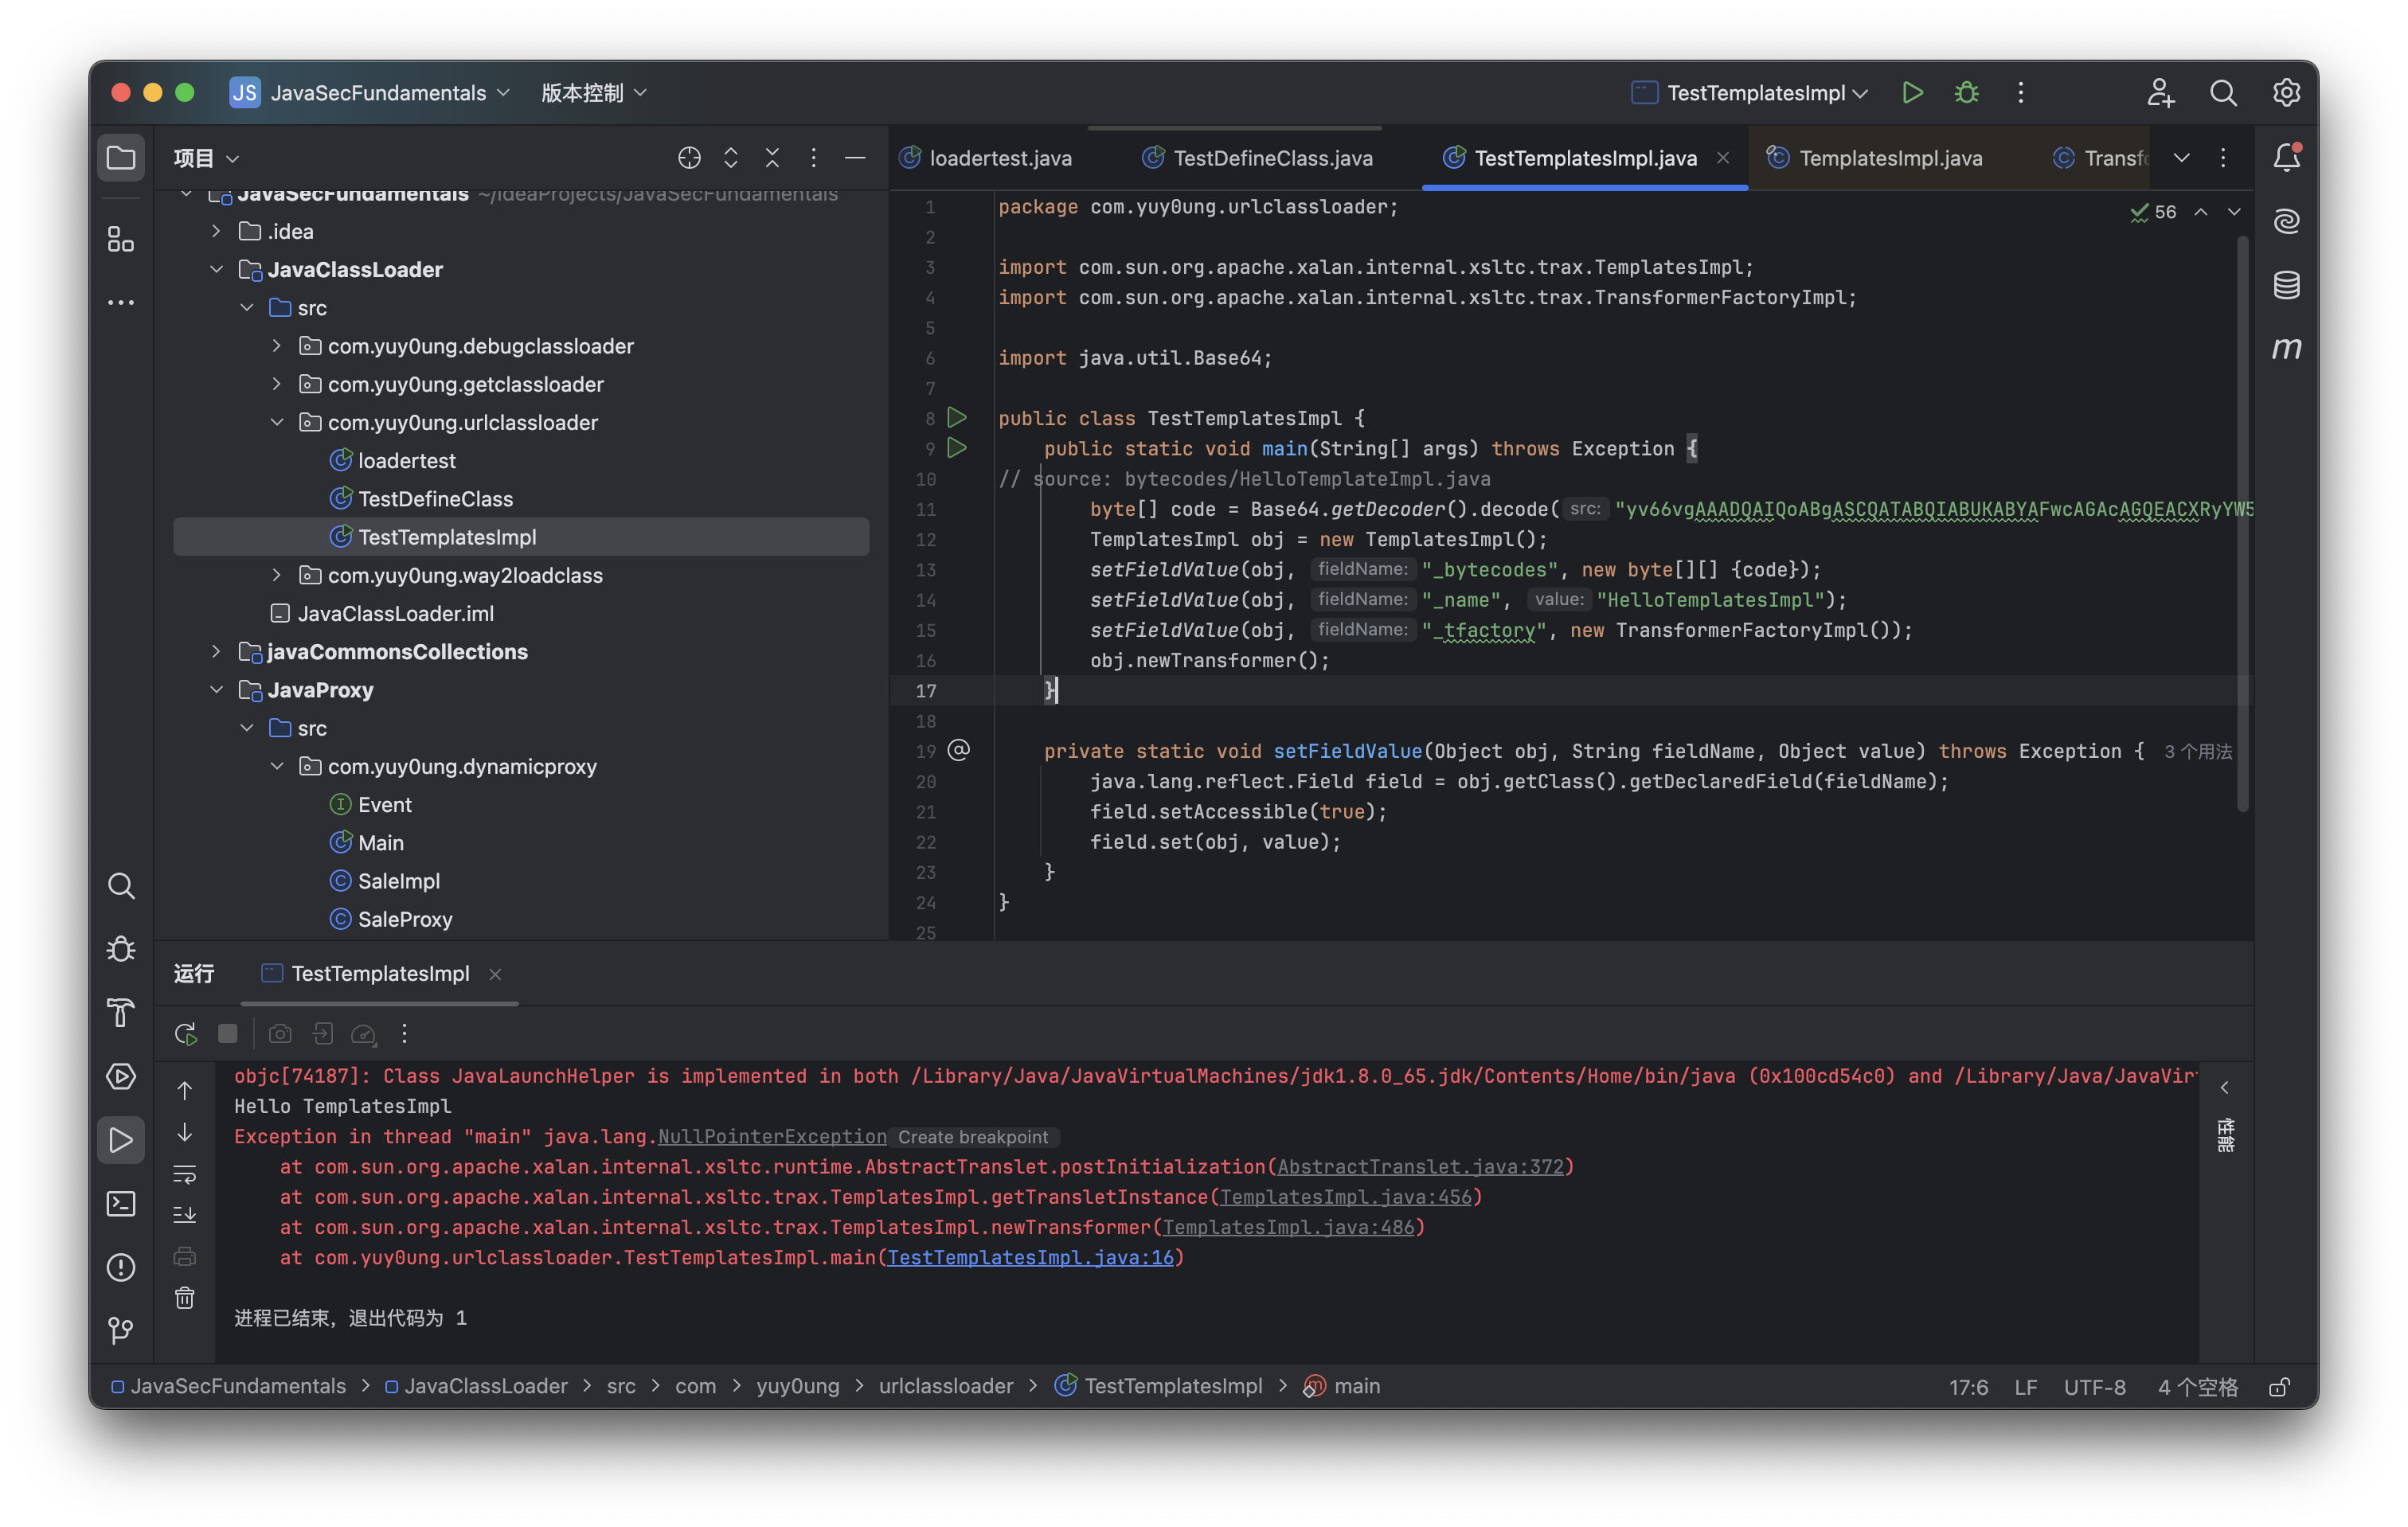Click the Debug bug icon in title bar
The image size is (2408, 1527).
pos(1966,93)
